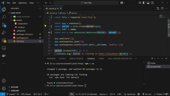Open the Edit menu
170x96 pixels.
point(14,3)
